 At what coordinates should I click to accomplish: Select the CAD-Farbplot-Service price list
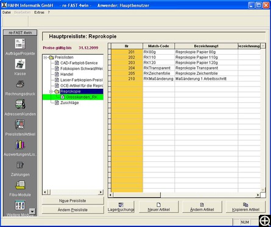tap(79, 63)
